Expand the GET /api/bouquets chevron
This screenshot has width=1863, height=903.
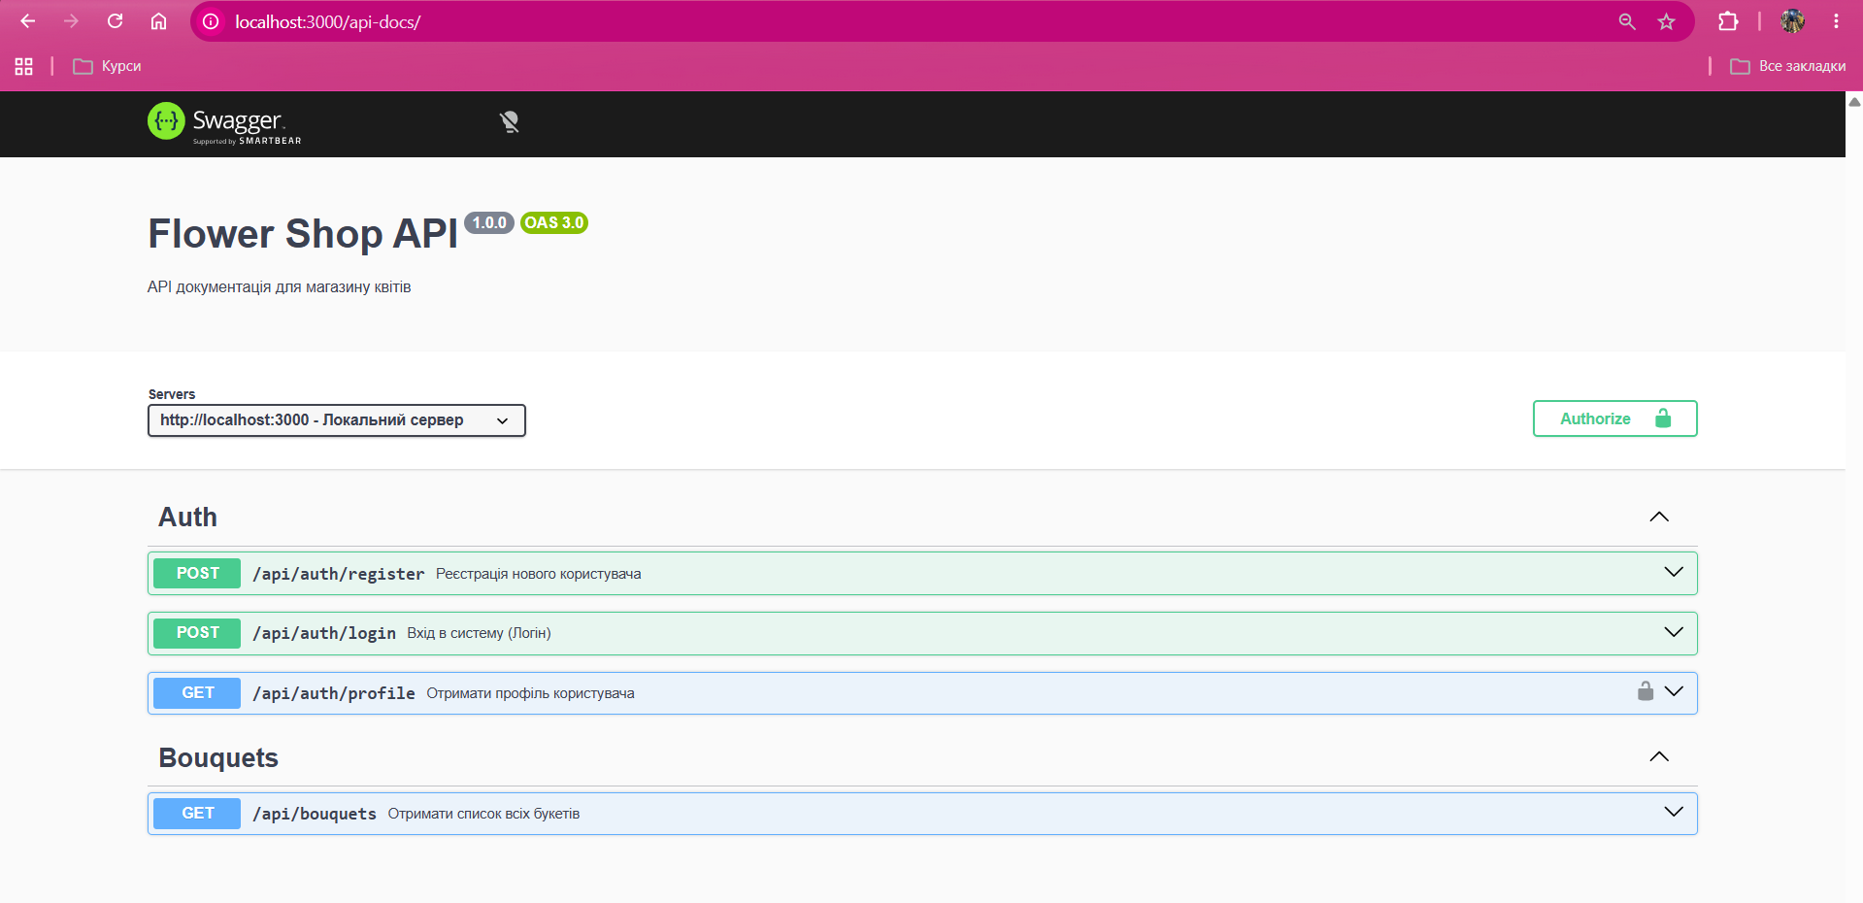(1674, 812)
